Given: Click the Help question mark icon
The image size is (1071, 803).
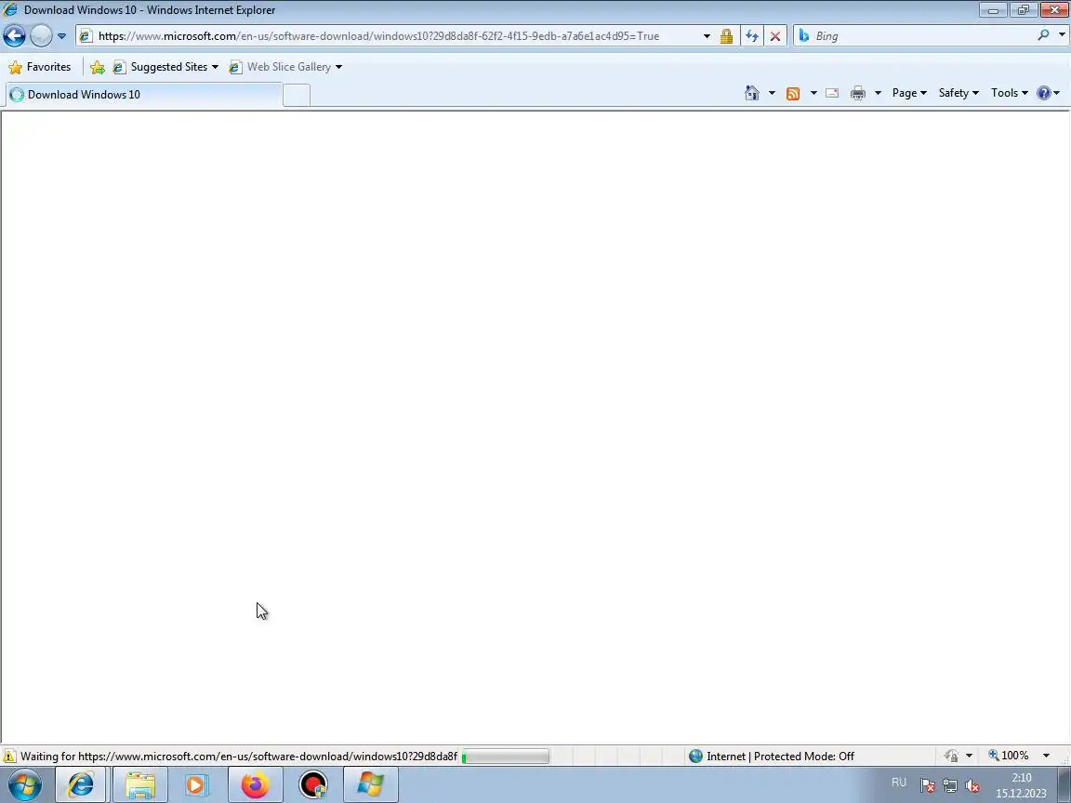Looking at the screenshot, I should point(1044,93).
